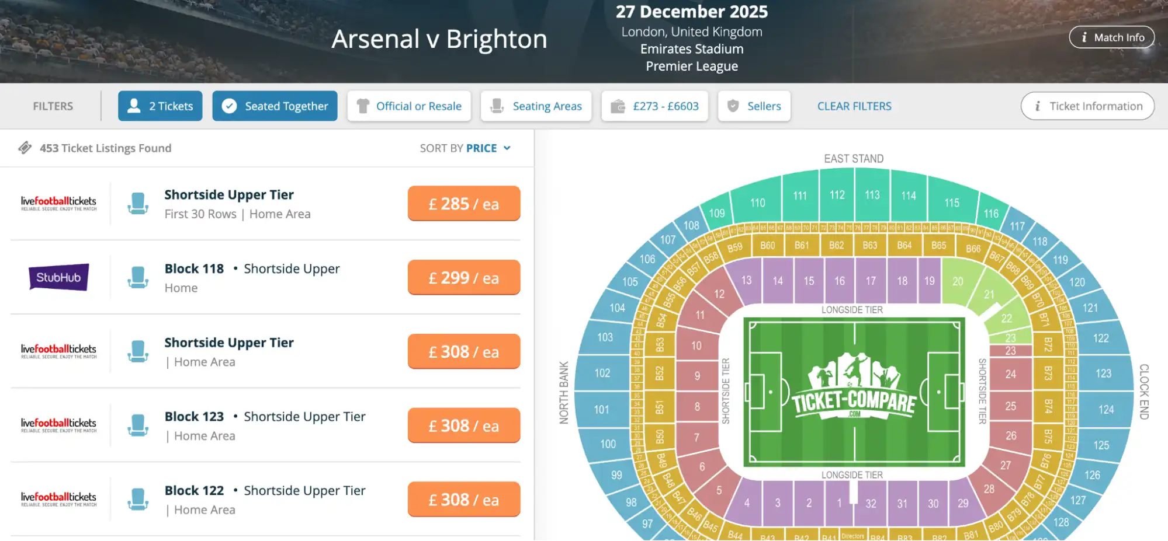Toggle the 2 Tickets filter

[x=160, y=106]
